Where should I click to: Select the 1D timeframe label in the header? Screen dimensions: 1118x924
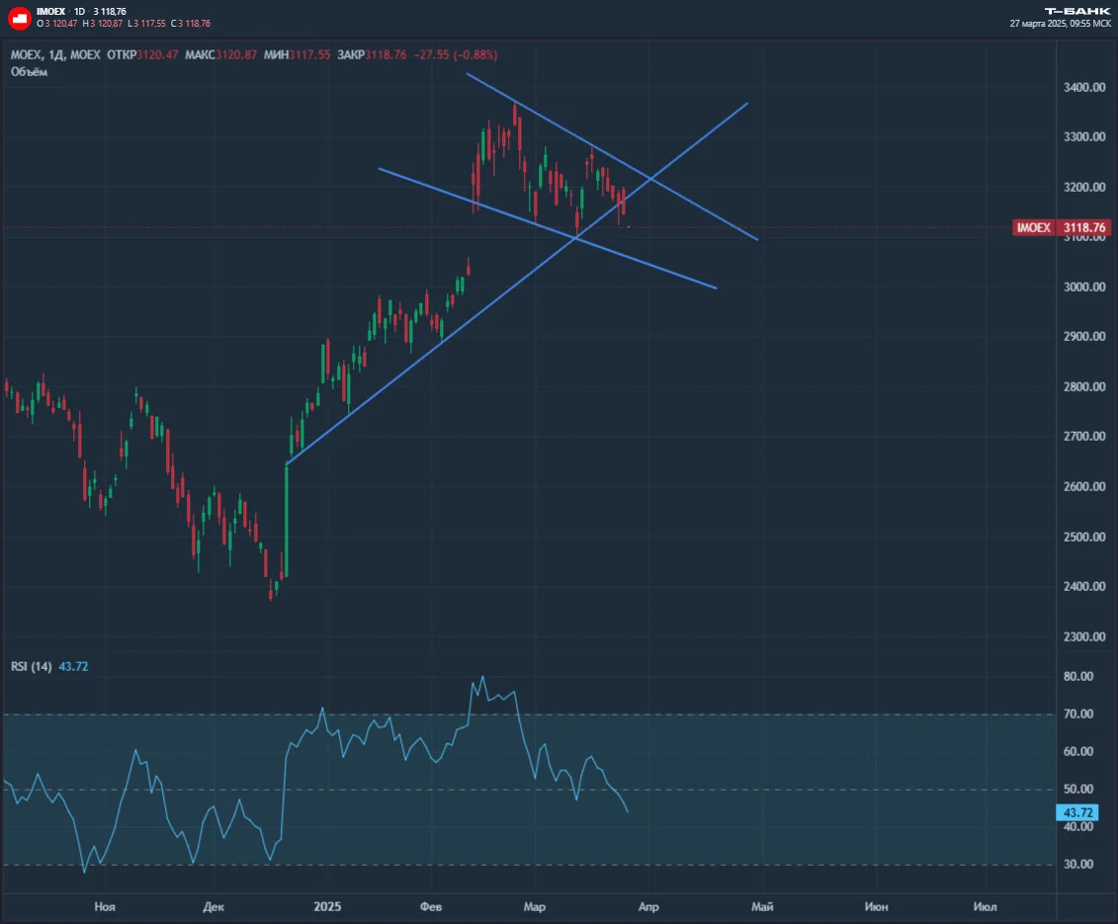coord(79,12)
